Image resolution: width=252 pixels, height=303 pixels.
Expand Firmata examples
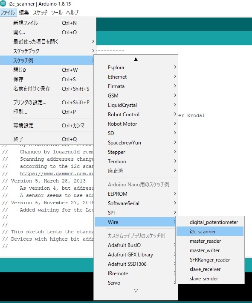coord(136,86)
